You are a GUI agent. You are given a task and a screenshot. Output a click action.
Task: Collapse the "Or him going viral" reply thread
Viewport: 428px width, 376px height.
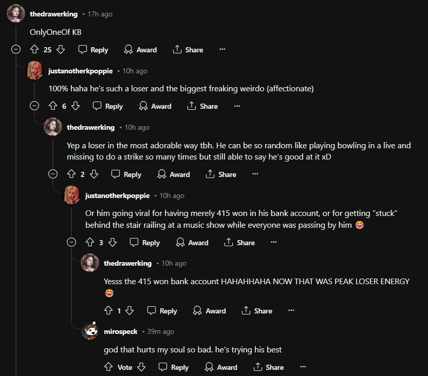[71, 243]
